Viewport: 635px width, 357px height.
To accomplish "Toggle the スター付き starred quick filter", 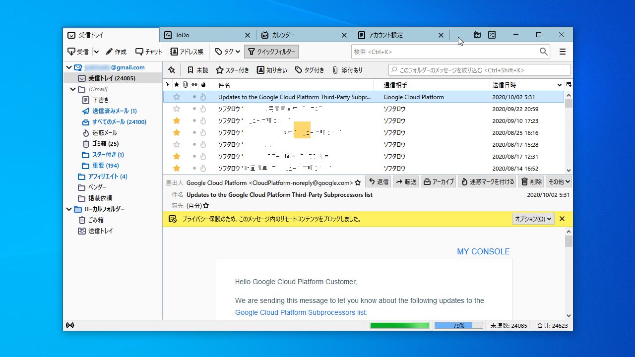I will (x=233, y=70).
